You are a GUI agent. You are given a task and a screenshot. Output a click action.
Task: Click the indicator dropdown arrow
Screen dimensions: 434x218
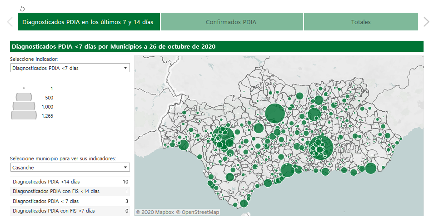pyautogui.click(x=125, y=68)
